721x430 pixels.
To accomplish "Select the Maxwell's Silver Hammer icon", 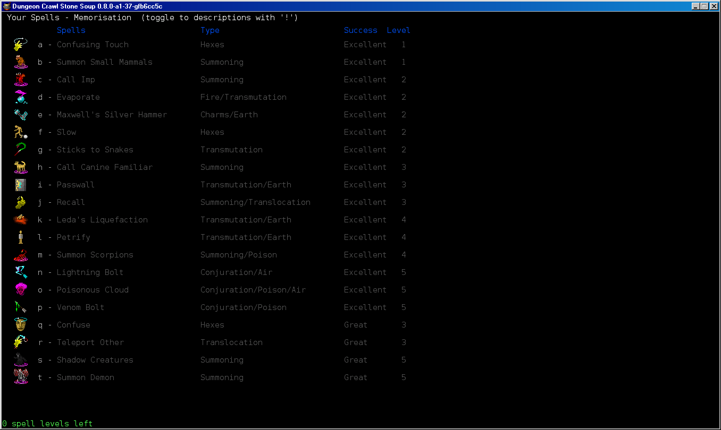I will [21, 115].
